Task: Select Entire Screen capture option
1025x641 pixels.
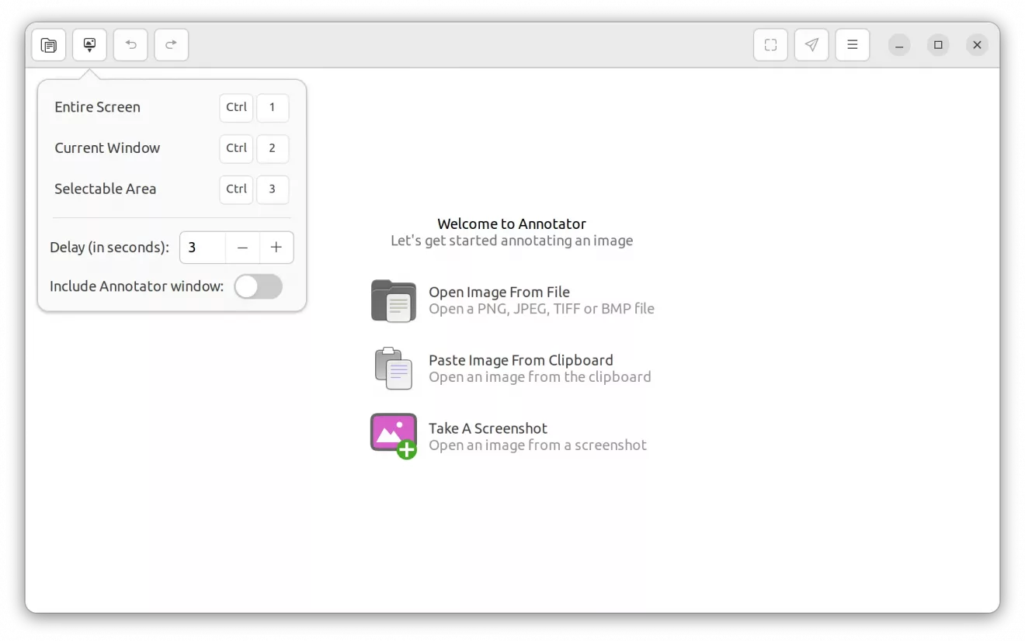Action: [97, 107]
